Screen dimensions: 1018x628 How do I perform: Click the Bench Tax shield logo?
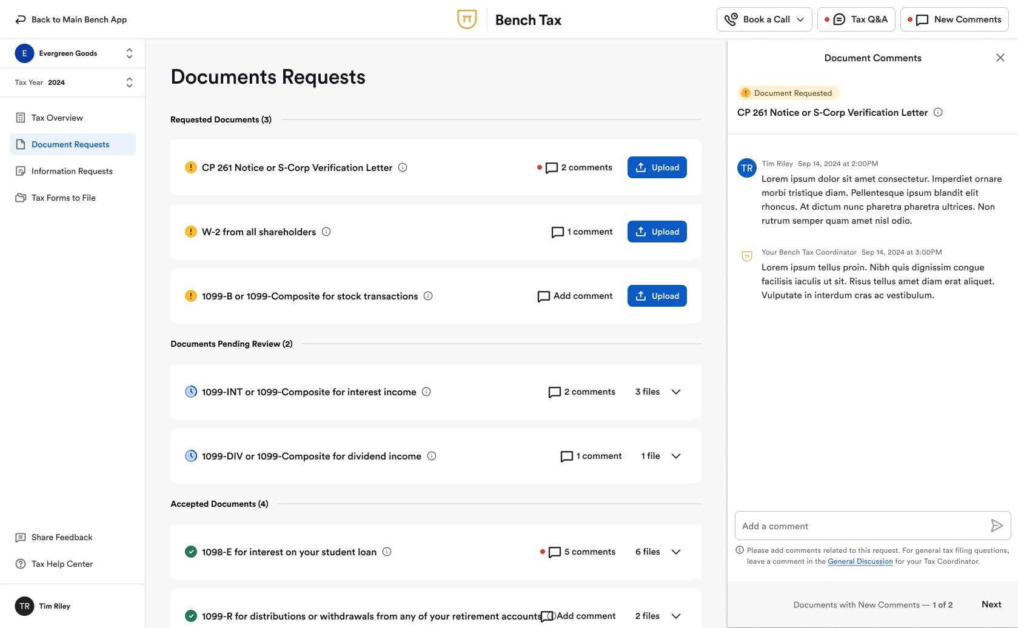point(467,19)
